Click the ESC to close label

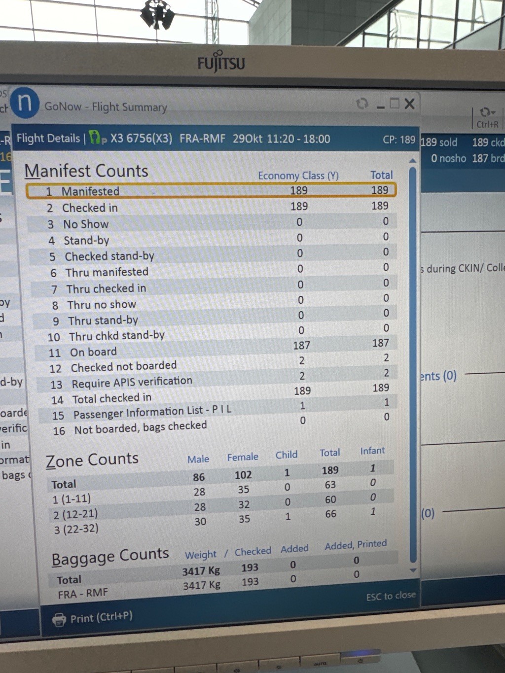coord(390,596)
